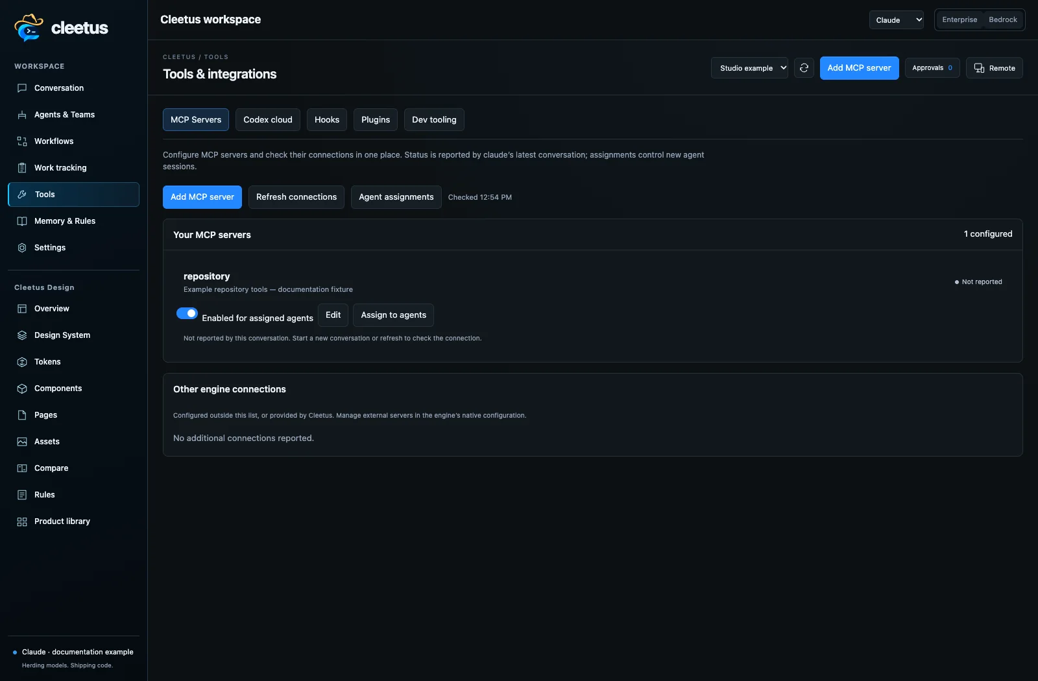1038x681 pixels.
Task: Expand the Claude engine dropdown
Action: (x=897, y=20)
